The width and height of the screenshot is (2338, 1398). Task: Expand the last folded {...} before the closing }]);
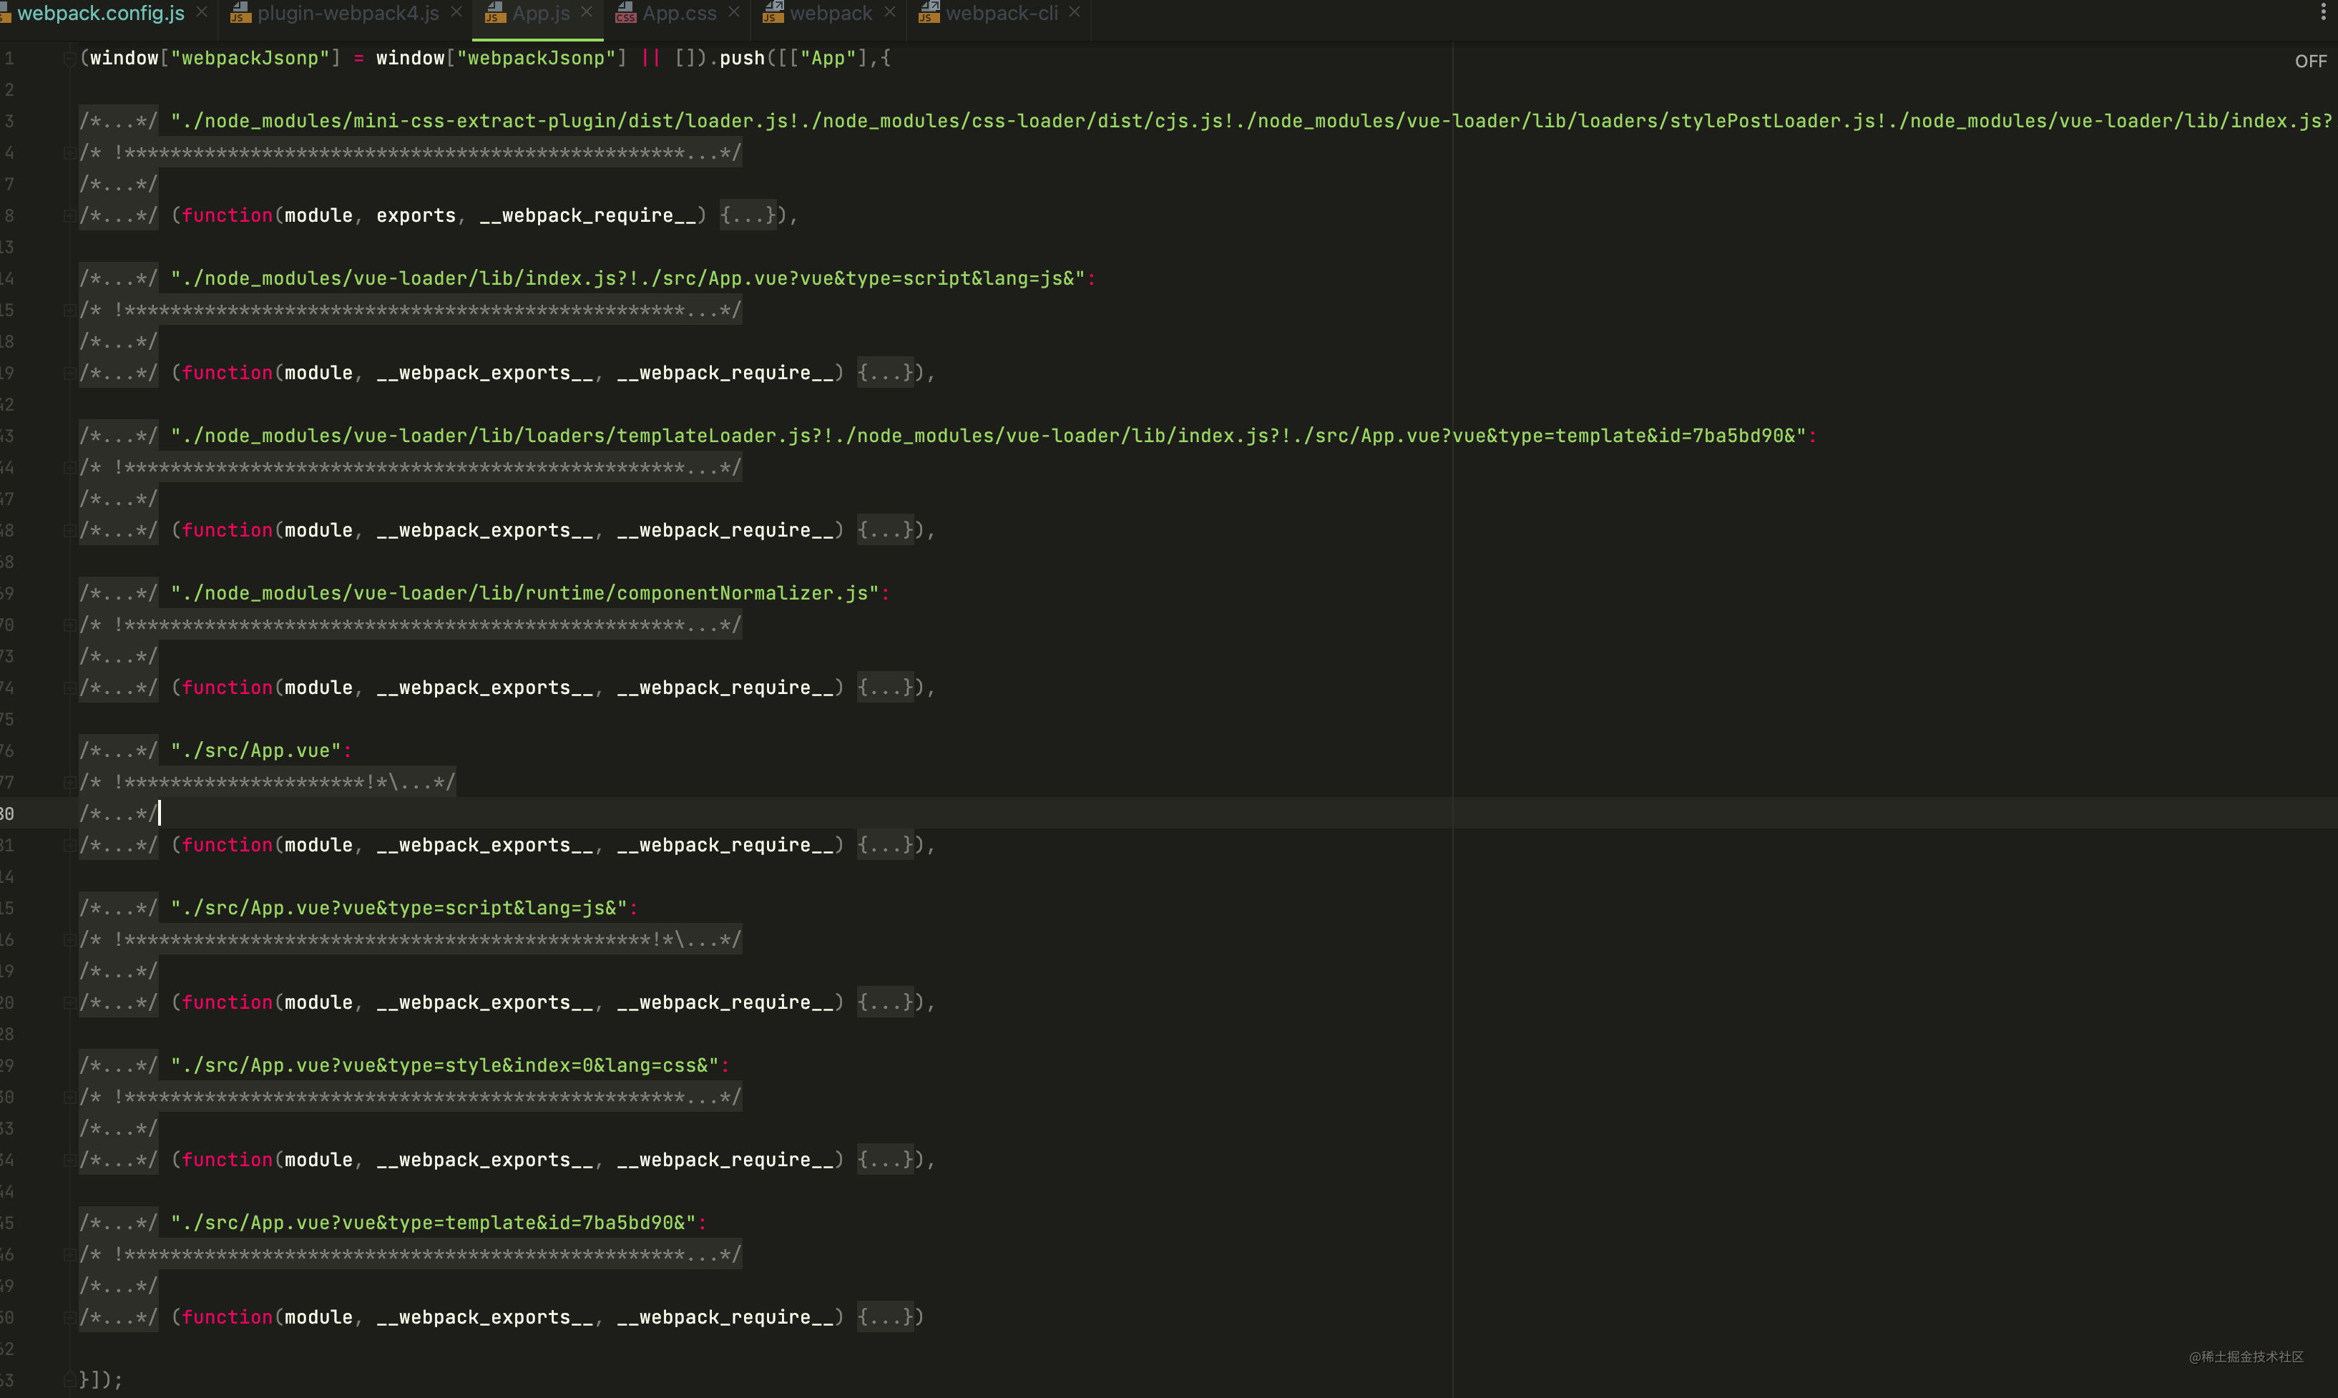(x=886, y=1317)
